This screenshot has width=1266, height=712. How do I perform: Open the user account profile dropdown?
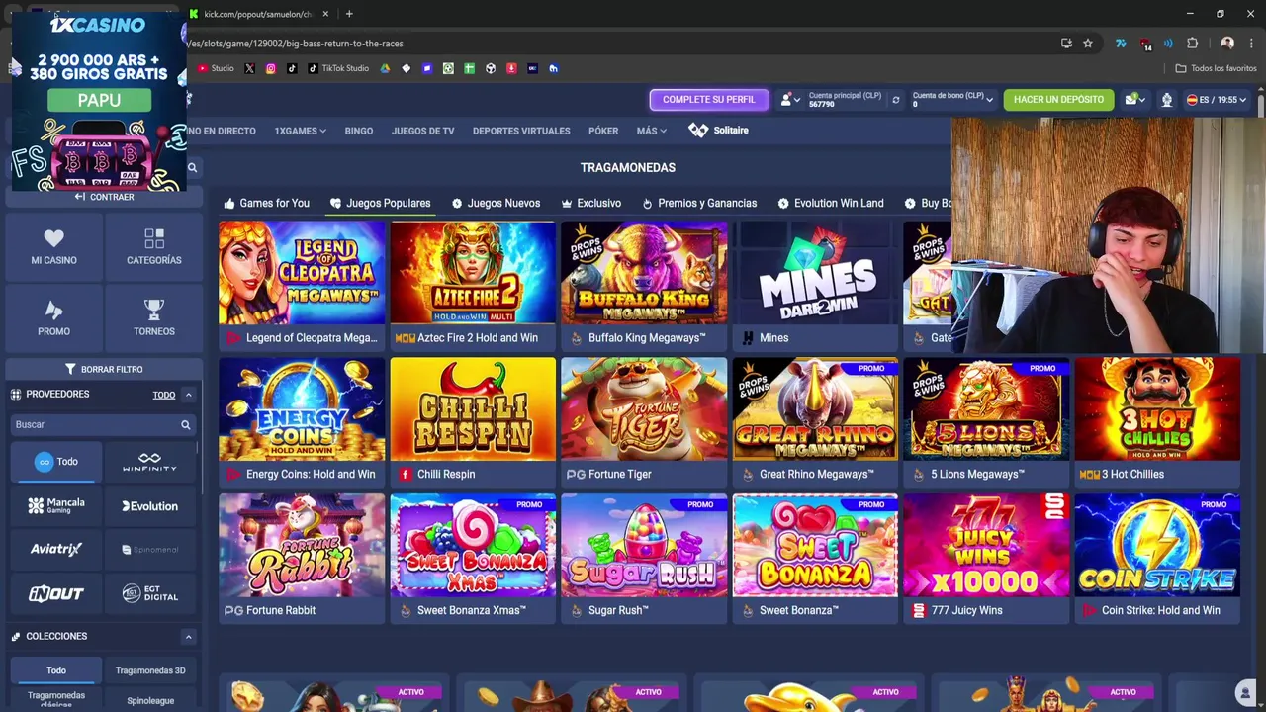790,100
